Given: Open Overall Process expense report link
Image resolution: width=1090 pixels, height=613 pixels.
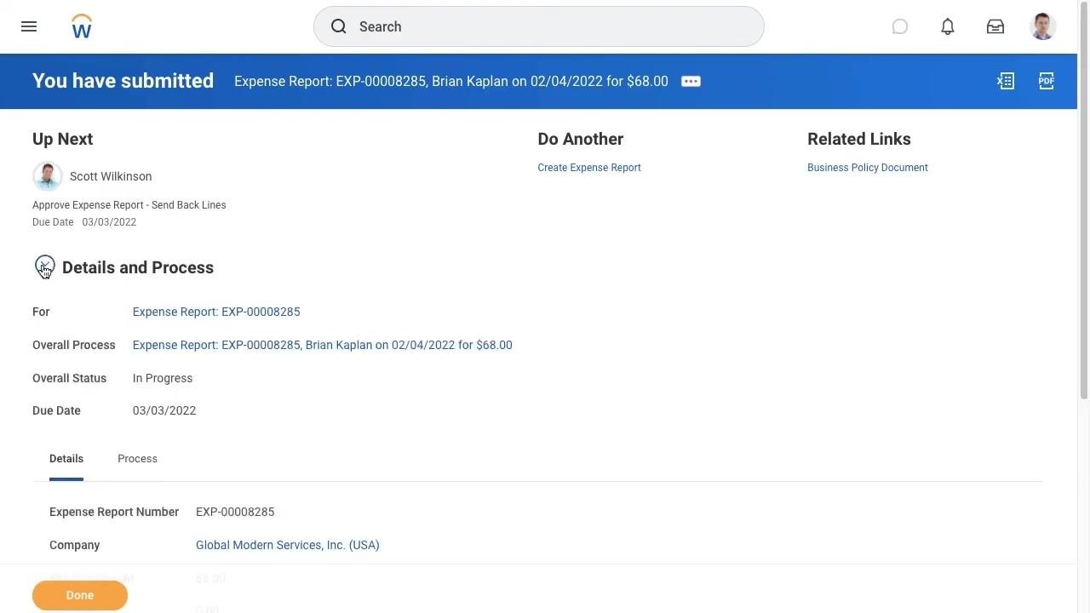Looking at the screenshot, I should pyautogui.click(x=322, y=345).
